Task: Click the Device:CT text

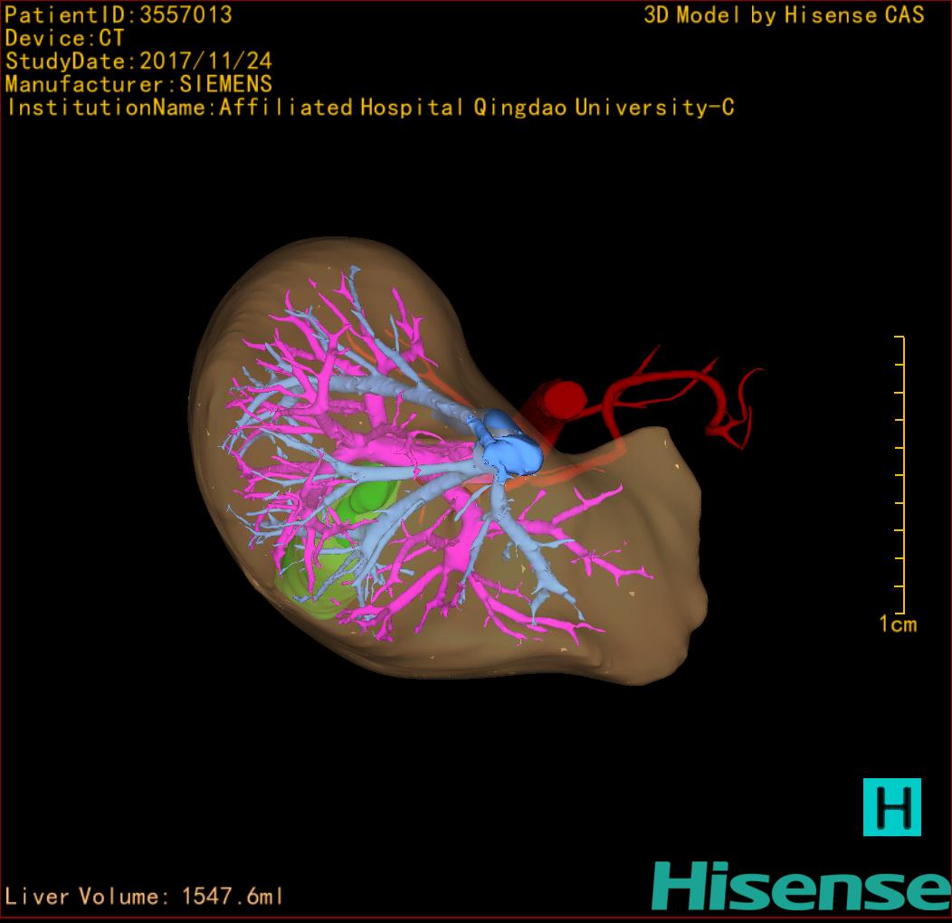Action: 64,38
